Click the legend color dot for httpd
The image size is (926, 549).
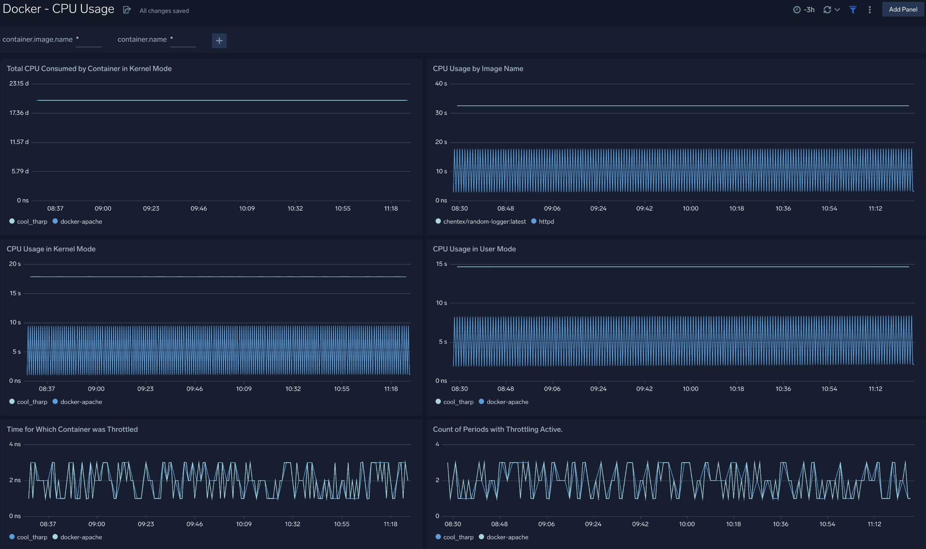(534, 221)
